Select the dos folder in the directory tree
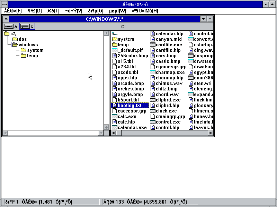The image size is (277, 207). pos(19,39)
